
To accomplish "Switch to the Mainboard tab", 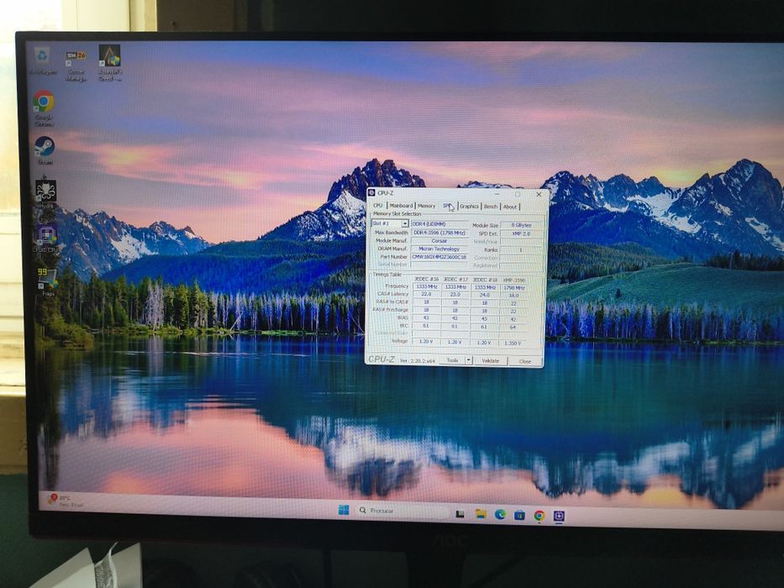I will pos(401,206).
